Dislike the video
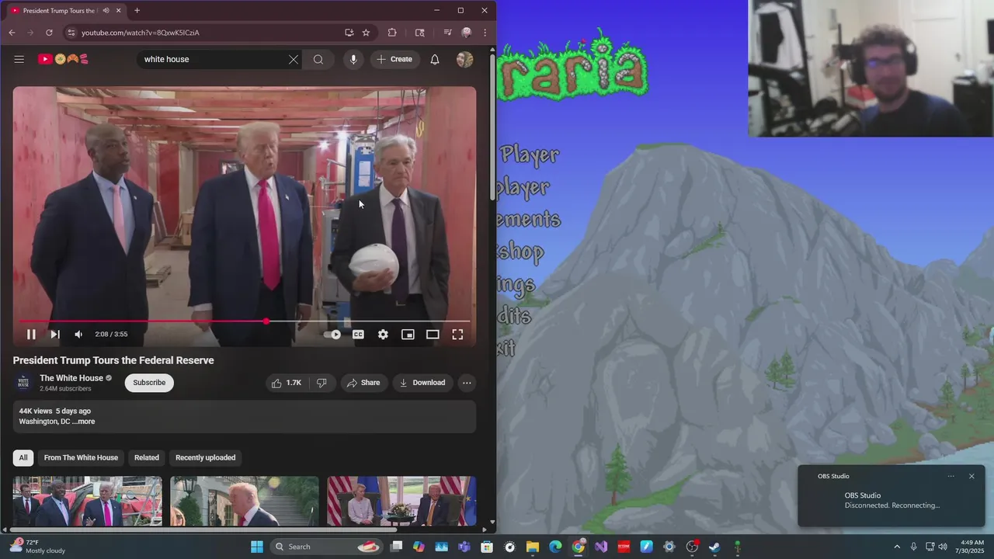The width and height of the screenshot is (994, 559). (x=321, y=383)
